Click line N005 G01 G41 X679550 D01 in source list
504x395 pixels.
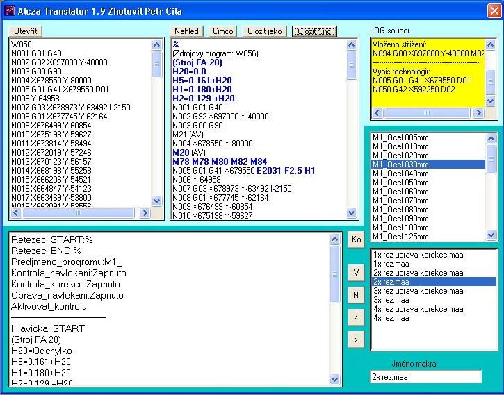(x=60, y=89)
